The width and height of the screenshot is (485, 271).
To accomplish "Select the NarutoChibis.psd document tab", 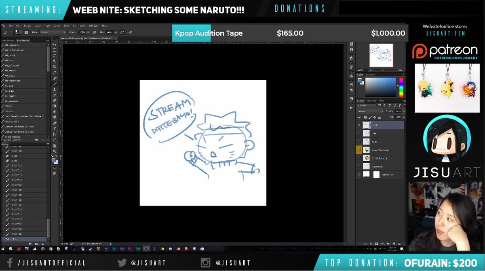I will tap(87, 38).
